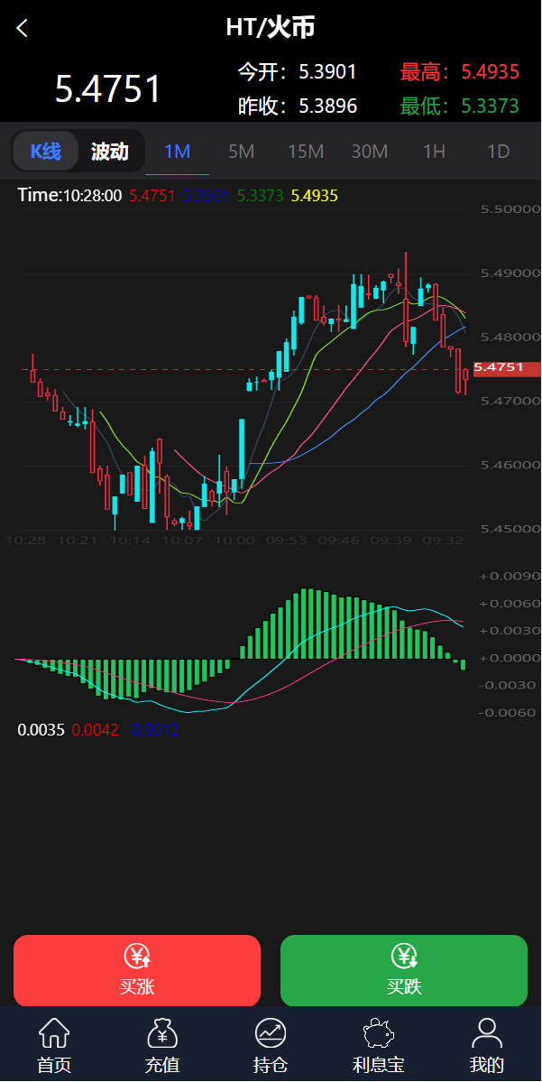
Task: Tap the yen icon on buy-down button
Action: pyautogui.click(x=404, y=957)
